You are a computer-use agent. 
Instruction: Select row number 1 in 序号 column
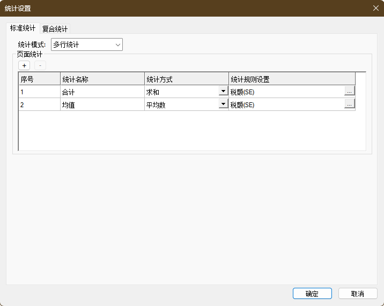pyautogui.click(x=39, y=92)
